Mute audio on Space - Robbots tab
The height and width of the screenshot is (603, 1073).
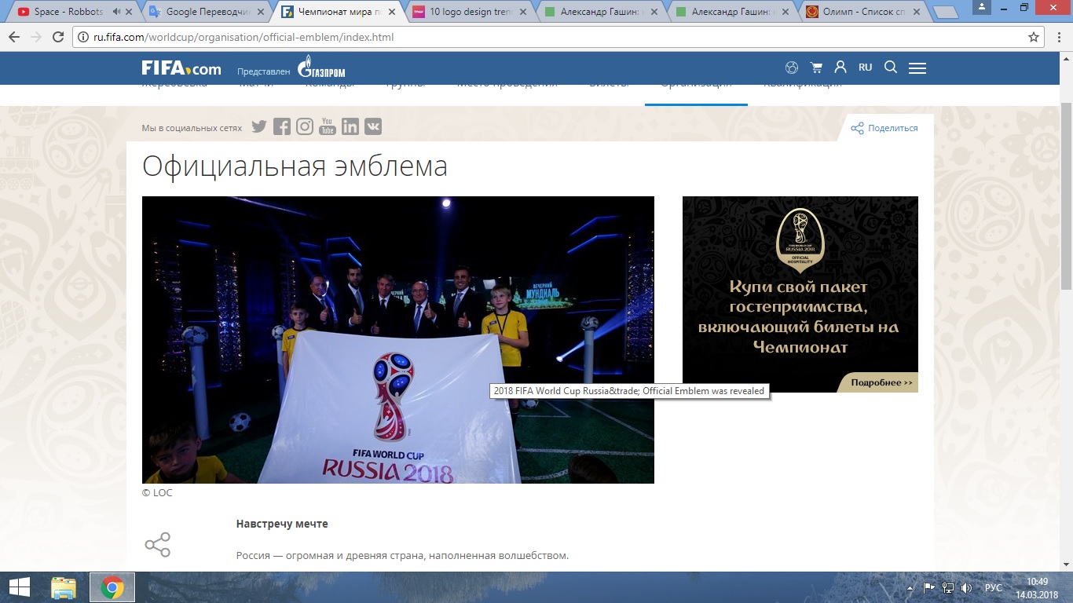pyautogui.click(x=117, y=12)
